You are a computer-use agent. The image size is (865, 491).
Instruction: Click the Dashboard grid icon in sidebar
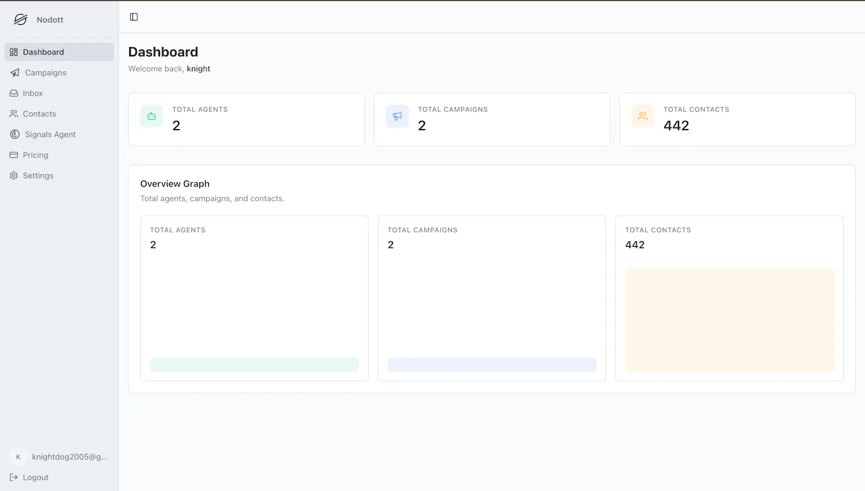pos(14,52)
